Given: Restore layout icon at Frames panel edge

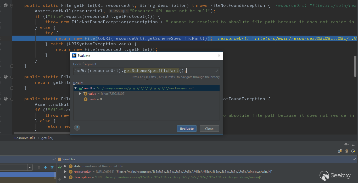Looking at the screenshot, I should (54, 159).
